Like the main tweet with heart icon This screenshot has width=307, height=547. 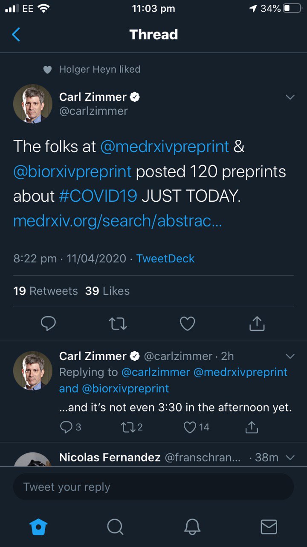coord(187,323)
